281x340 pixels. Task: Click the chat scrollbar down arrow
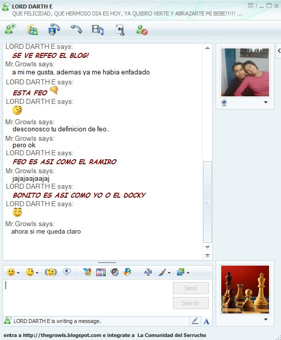pos(207,247)
